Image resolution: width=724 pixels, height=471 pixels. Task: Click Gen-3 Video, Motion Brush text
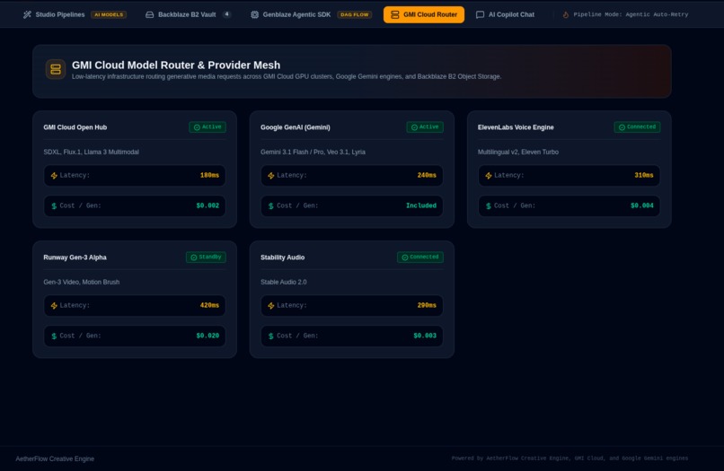pyautogui.click(x=81, y=282)
